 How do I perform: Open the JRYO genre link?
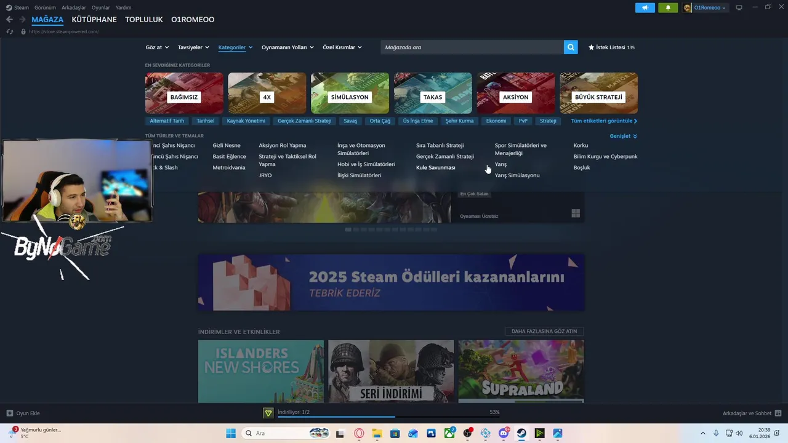265,175
